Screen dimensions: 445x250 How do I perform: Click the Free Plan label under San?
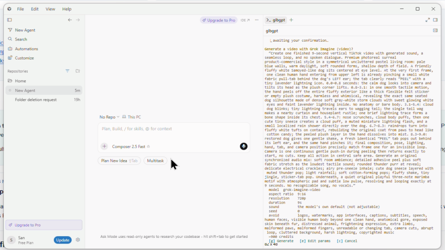pyautogui.click(x=26, y=243)
